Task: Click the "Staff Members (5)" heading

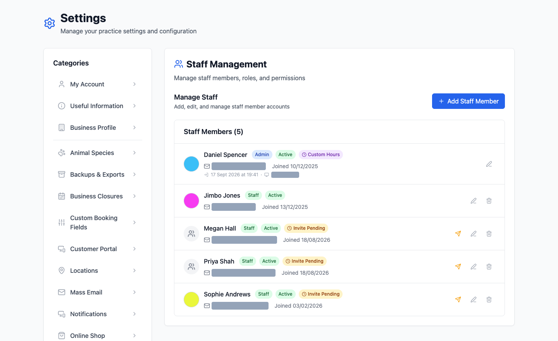Action: point(214,132)
